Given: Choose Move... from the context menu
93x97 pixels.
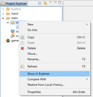Looking at the screenshot, I should (x=54, y=54).
